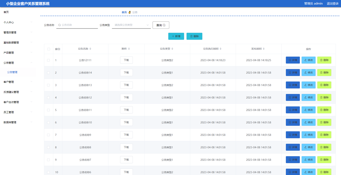Select the checkbox for row 公告名称10
The height and width of the screenshot is (175, 341).
tap(48, 122)
